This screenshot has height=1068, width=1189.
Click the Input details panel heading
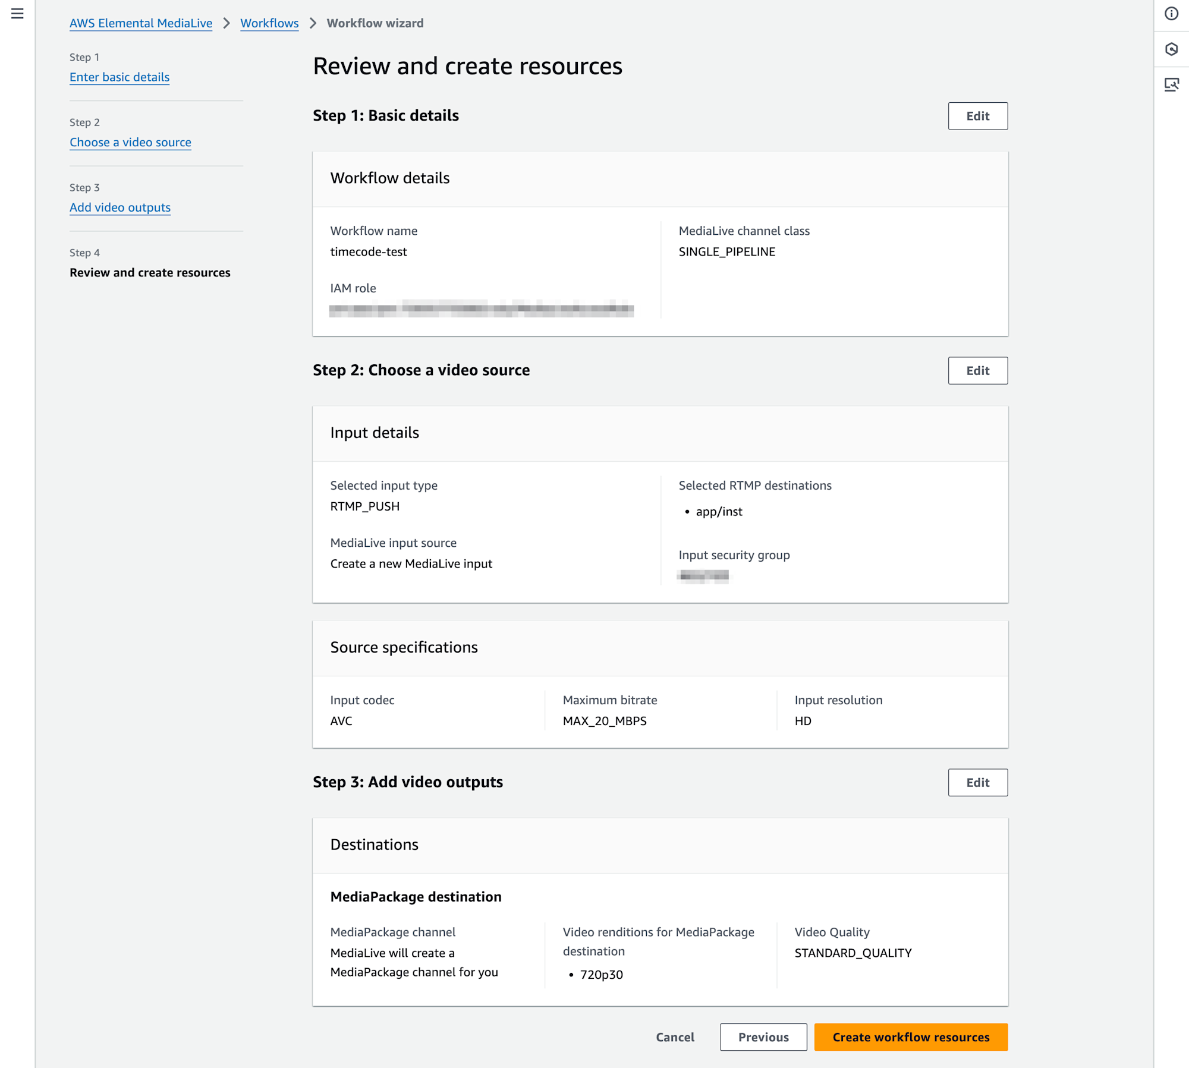click(x=375, y=433)
